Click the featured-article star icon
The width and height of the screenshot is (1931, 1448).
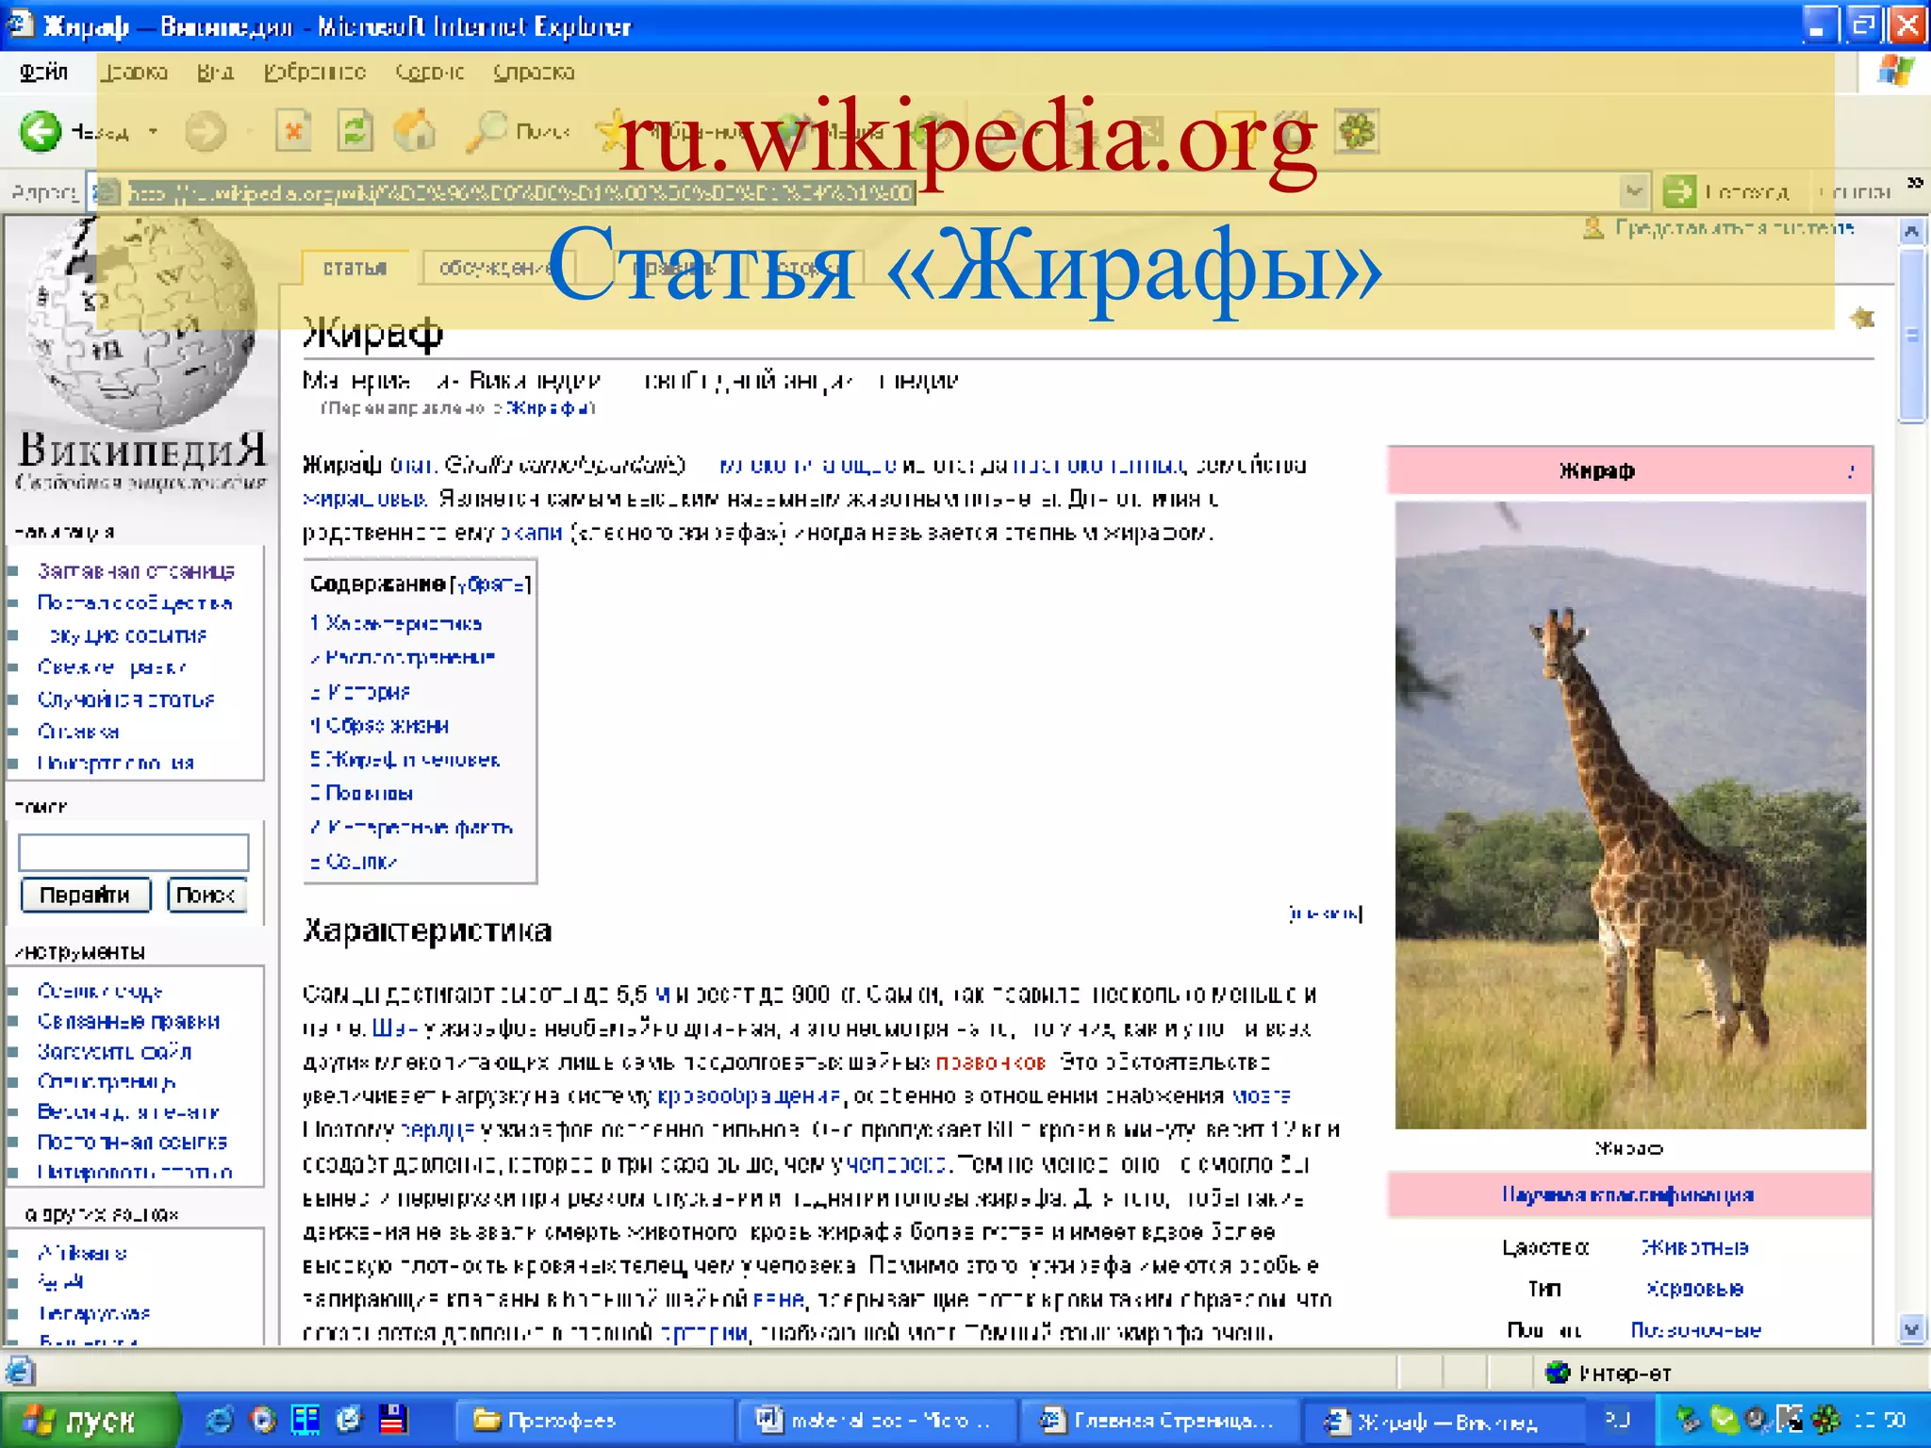click(1862, 318)
